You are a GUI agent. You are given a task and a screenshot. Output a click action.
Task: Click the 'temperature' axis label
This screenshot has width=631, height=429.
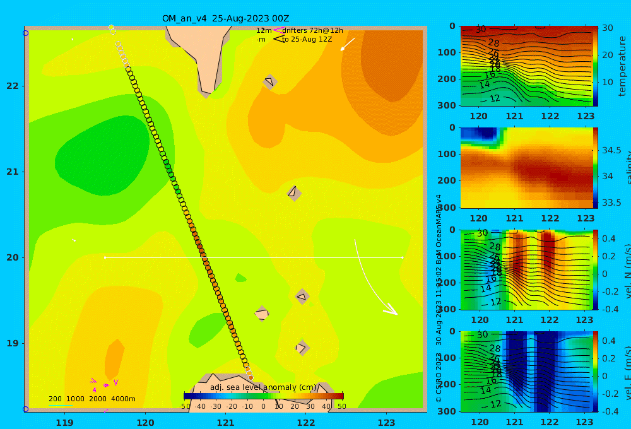(x=622, y=66)
